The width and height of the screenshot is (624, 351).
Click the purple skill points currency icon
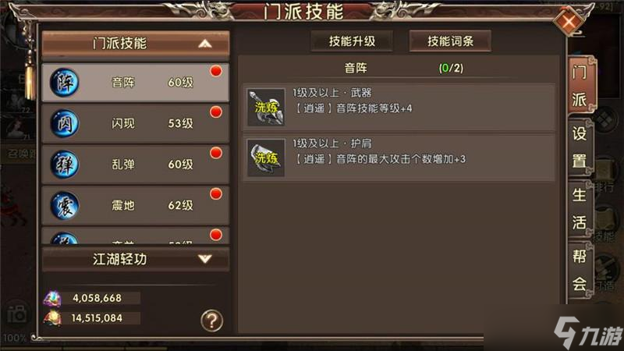coord(52,299)
